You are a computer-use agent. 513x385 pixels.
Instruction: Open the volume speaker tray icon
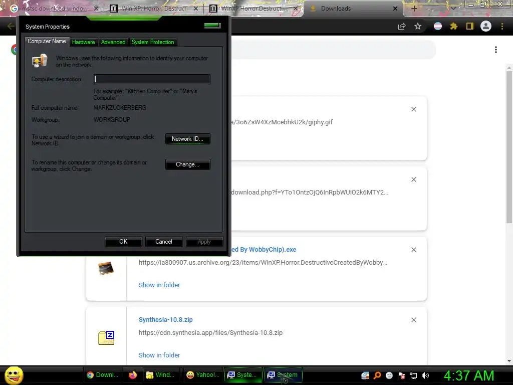pyautogui.click(x=425, y=375)
